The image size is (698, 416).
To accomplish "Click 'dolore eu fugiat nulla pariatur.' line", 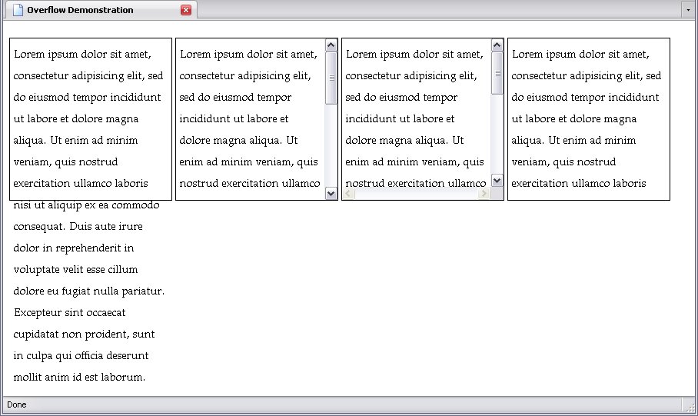I will (89, 291).
